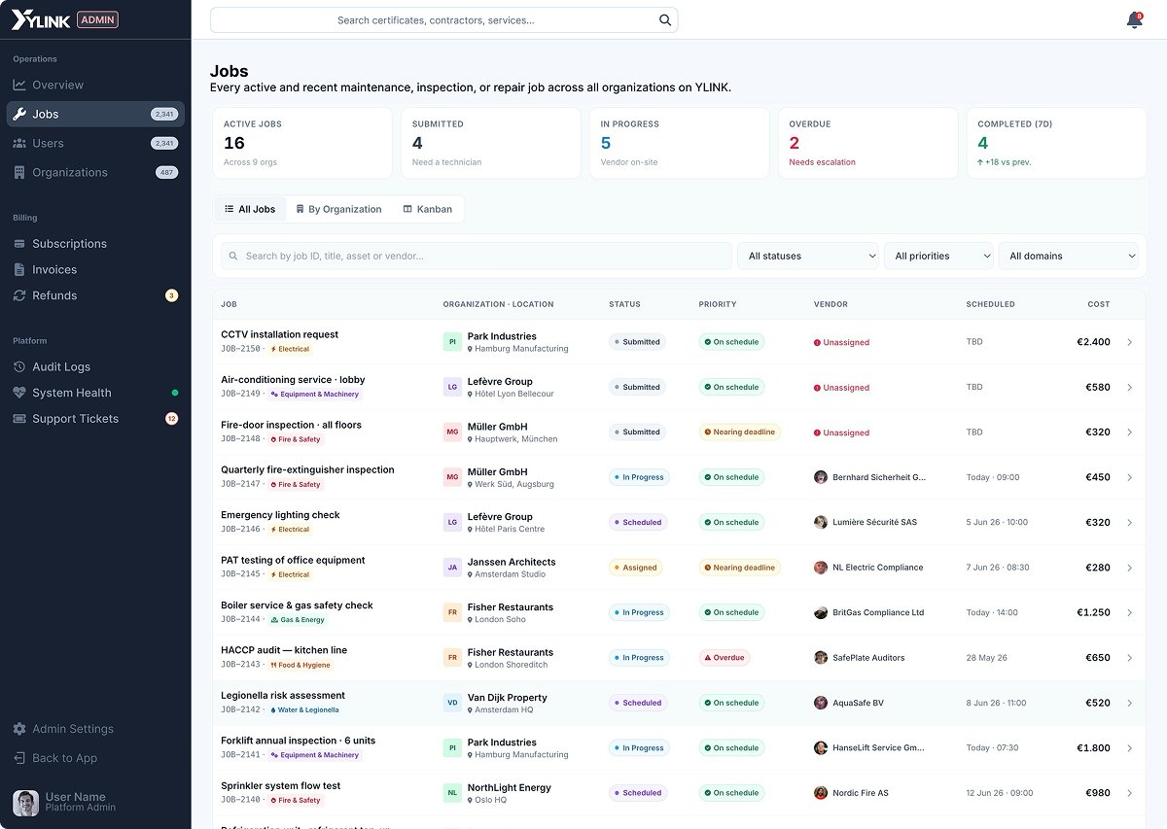Open the All statuses dropdown
1167x829 pixels.
pos(809,257)
